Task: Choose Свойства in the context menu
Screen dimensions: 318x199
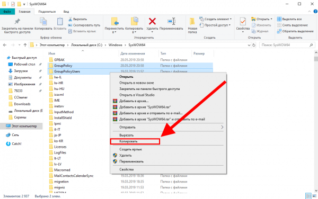Action: pyautogui.click(x=126, y=169)
